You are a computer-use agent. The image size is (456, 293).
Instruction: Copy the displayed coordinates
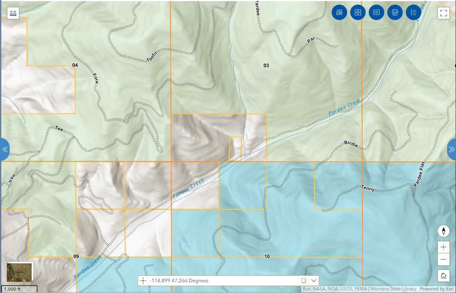pos(303,281)
